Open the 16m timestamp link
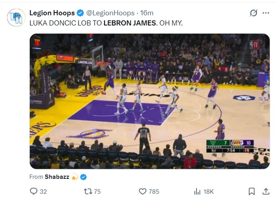 [147, 13]
